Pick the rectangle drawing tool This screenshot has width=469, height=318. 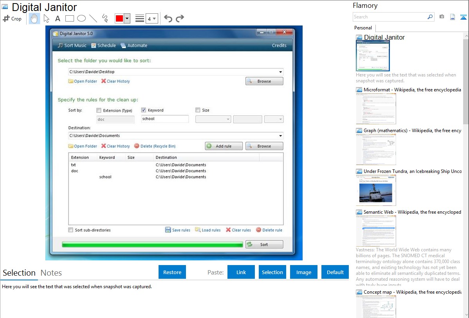click(x=69, y=18)
